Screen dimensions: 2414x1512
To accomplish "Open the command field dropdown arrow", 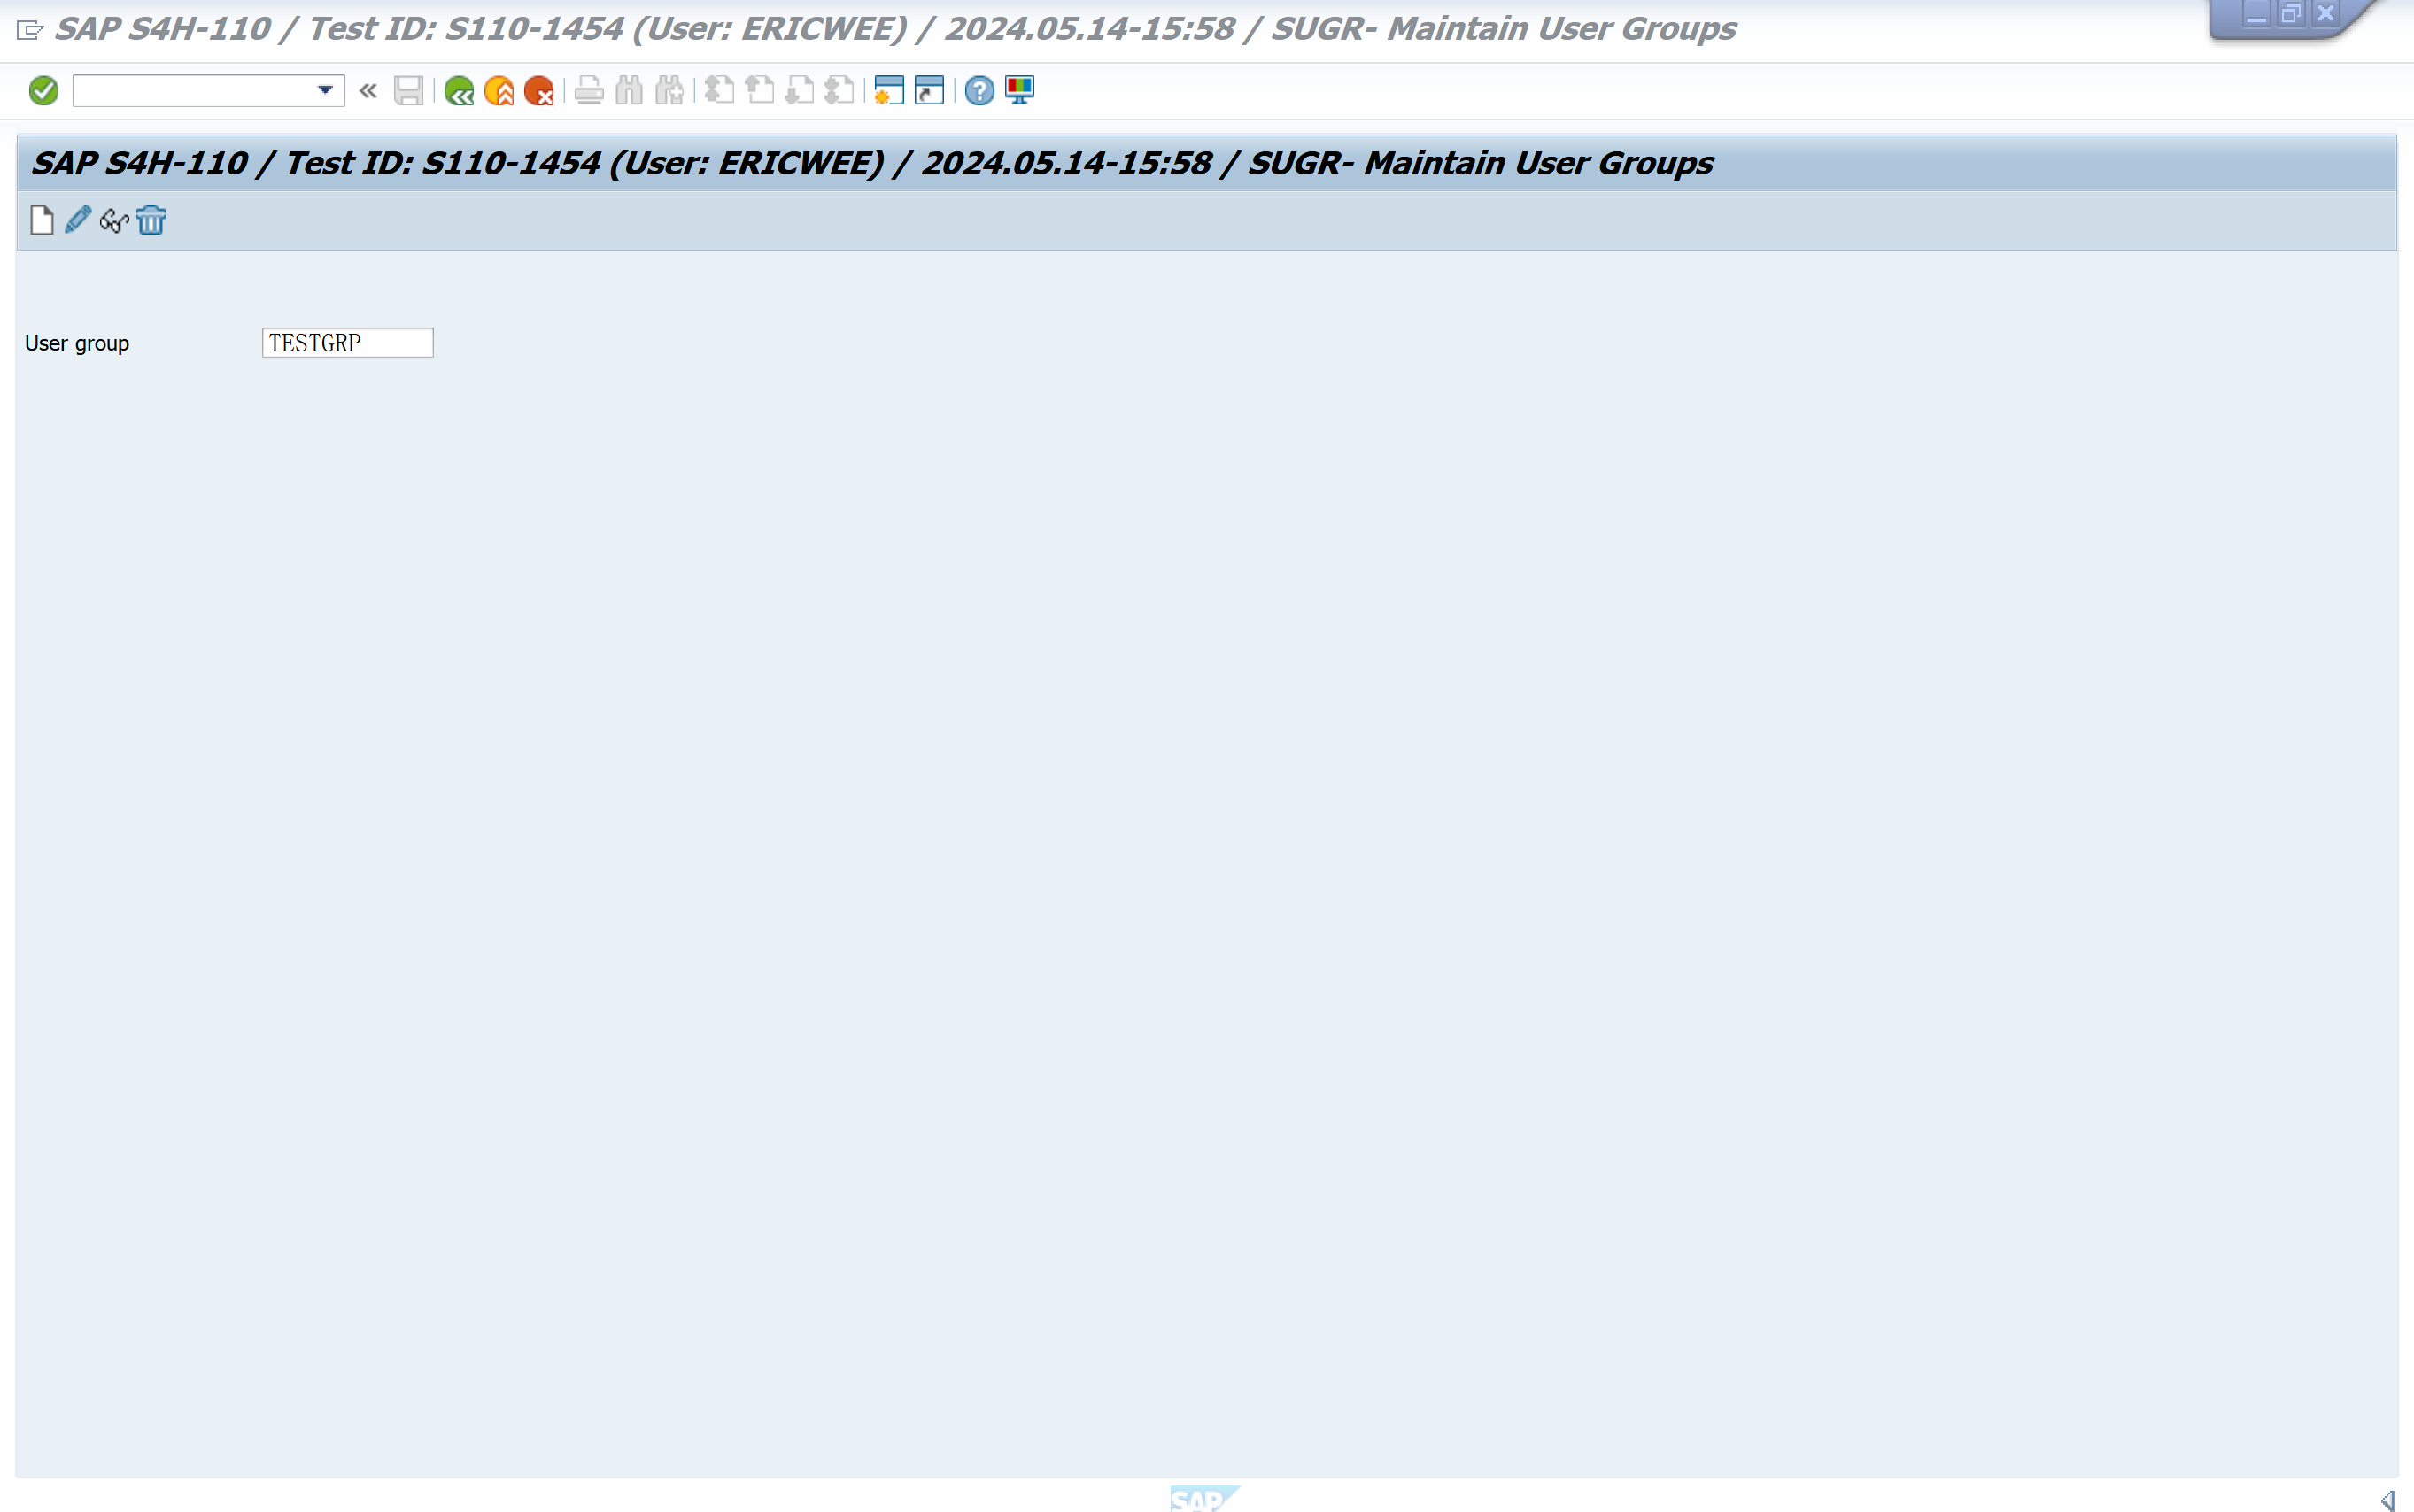I will tap(325, 90).
